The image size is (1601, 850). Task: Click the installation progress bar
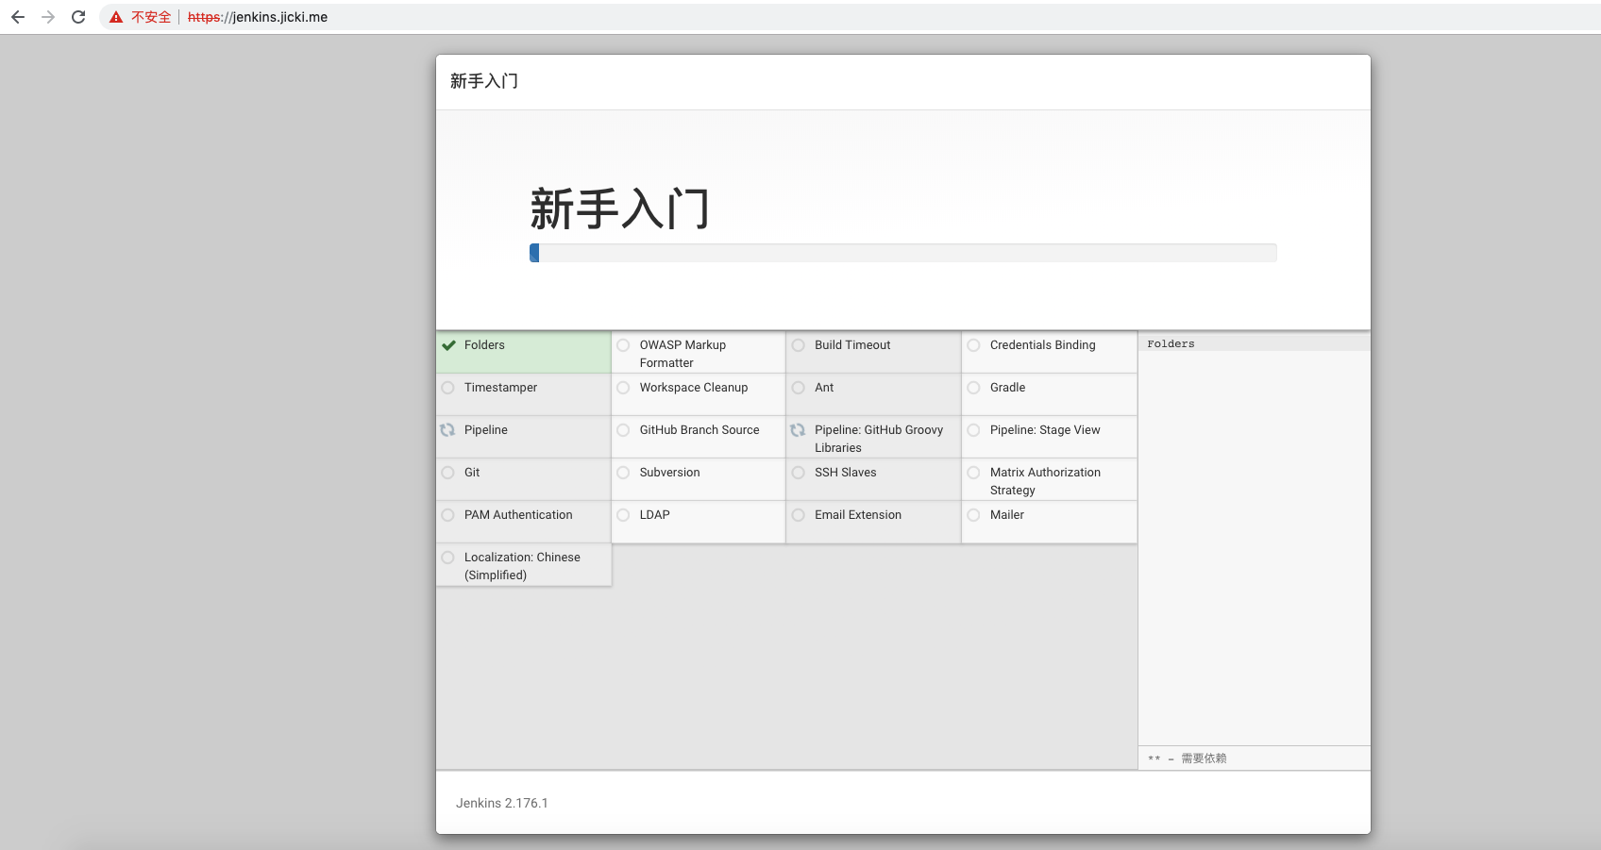(x=902, y=253)
